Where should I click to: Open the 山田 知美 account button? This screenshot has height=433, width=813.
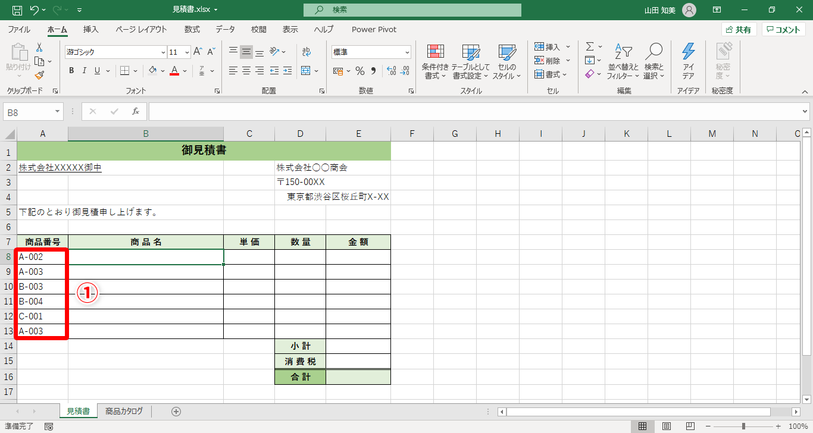click(670, 10)
